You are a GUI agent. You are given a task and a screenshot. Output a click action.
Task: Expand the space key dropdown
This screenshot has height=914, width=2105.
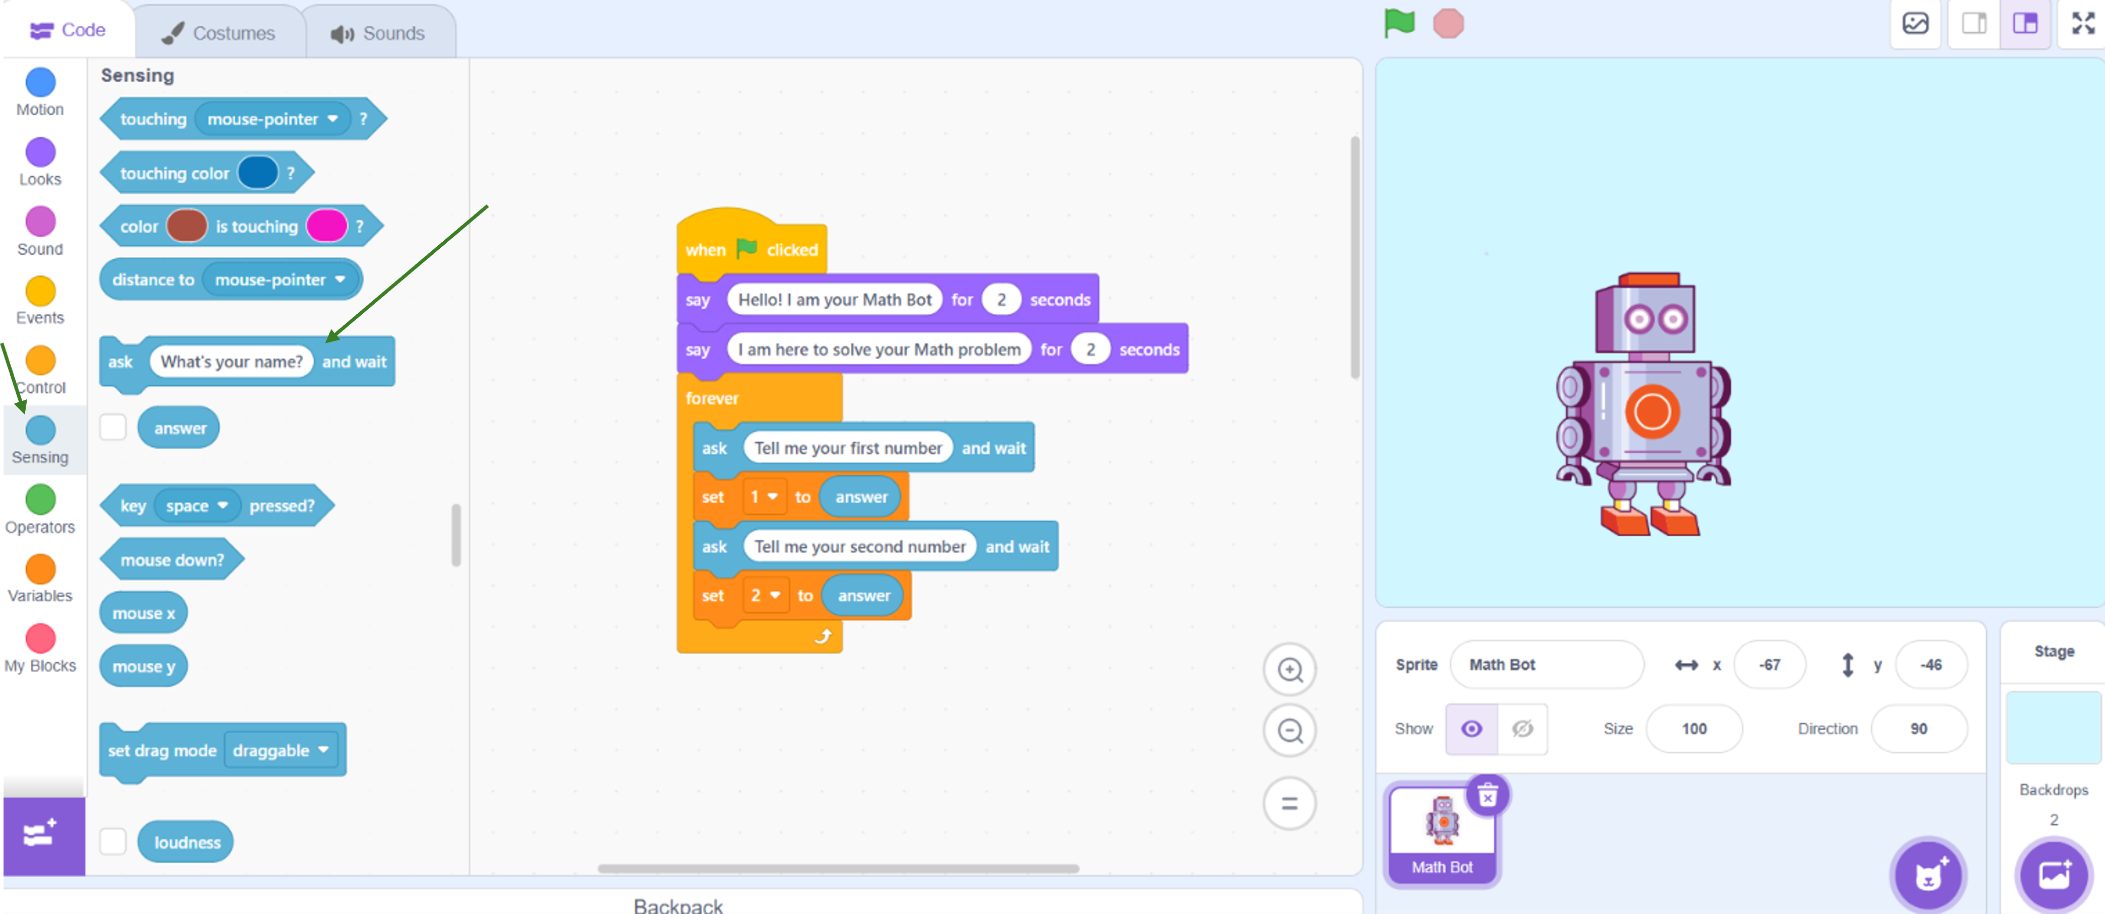point(196,506)
